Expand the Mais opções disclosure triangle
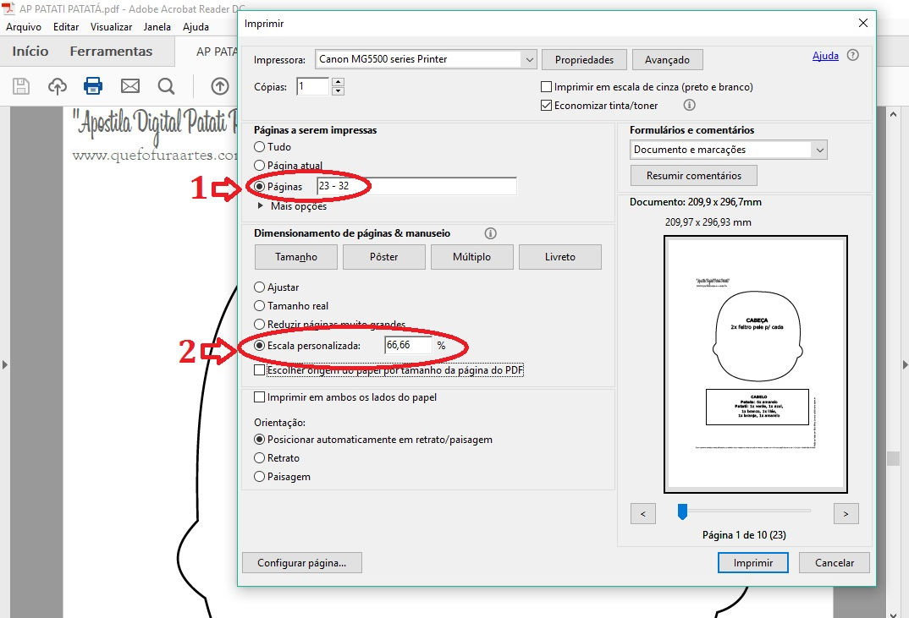Viewport: 909px width, 618px height. tap(261, 206)
